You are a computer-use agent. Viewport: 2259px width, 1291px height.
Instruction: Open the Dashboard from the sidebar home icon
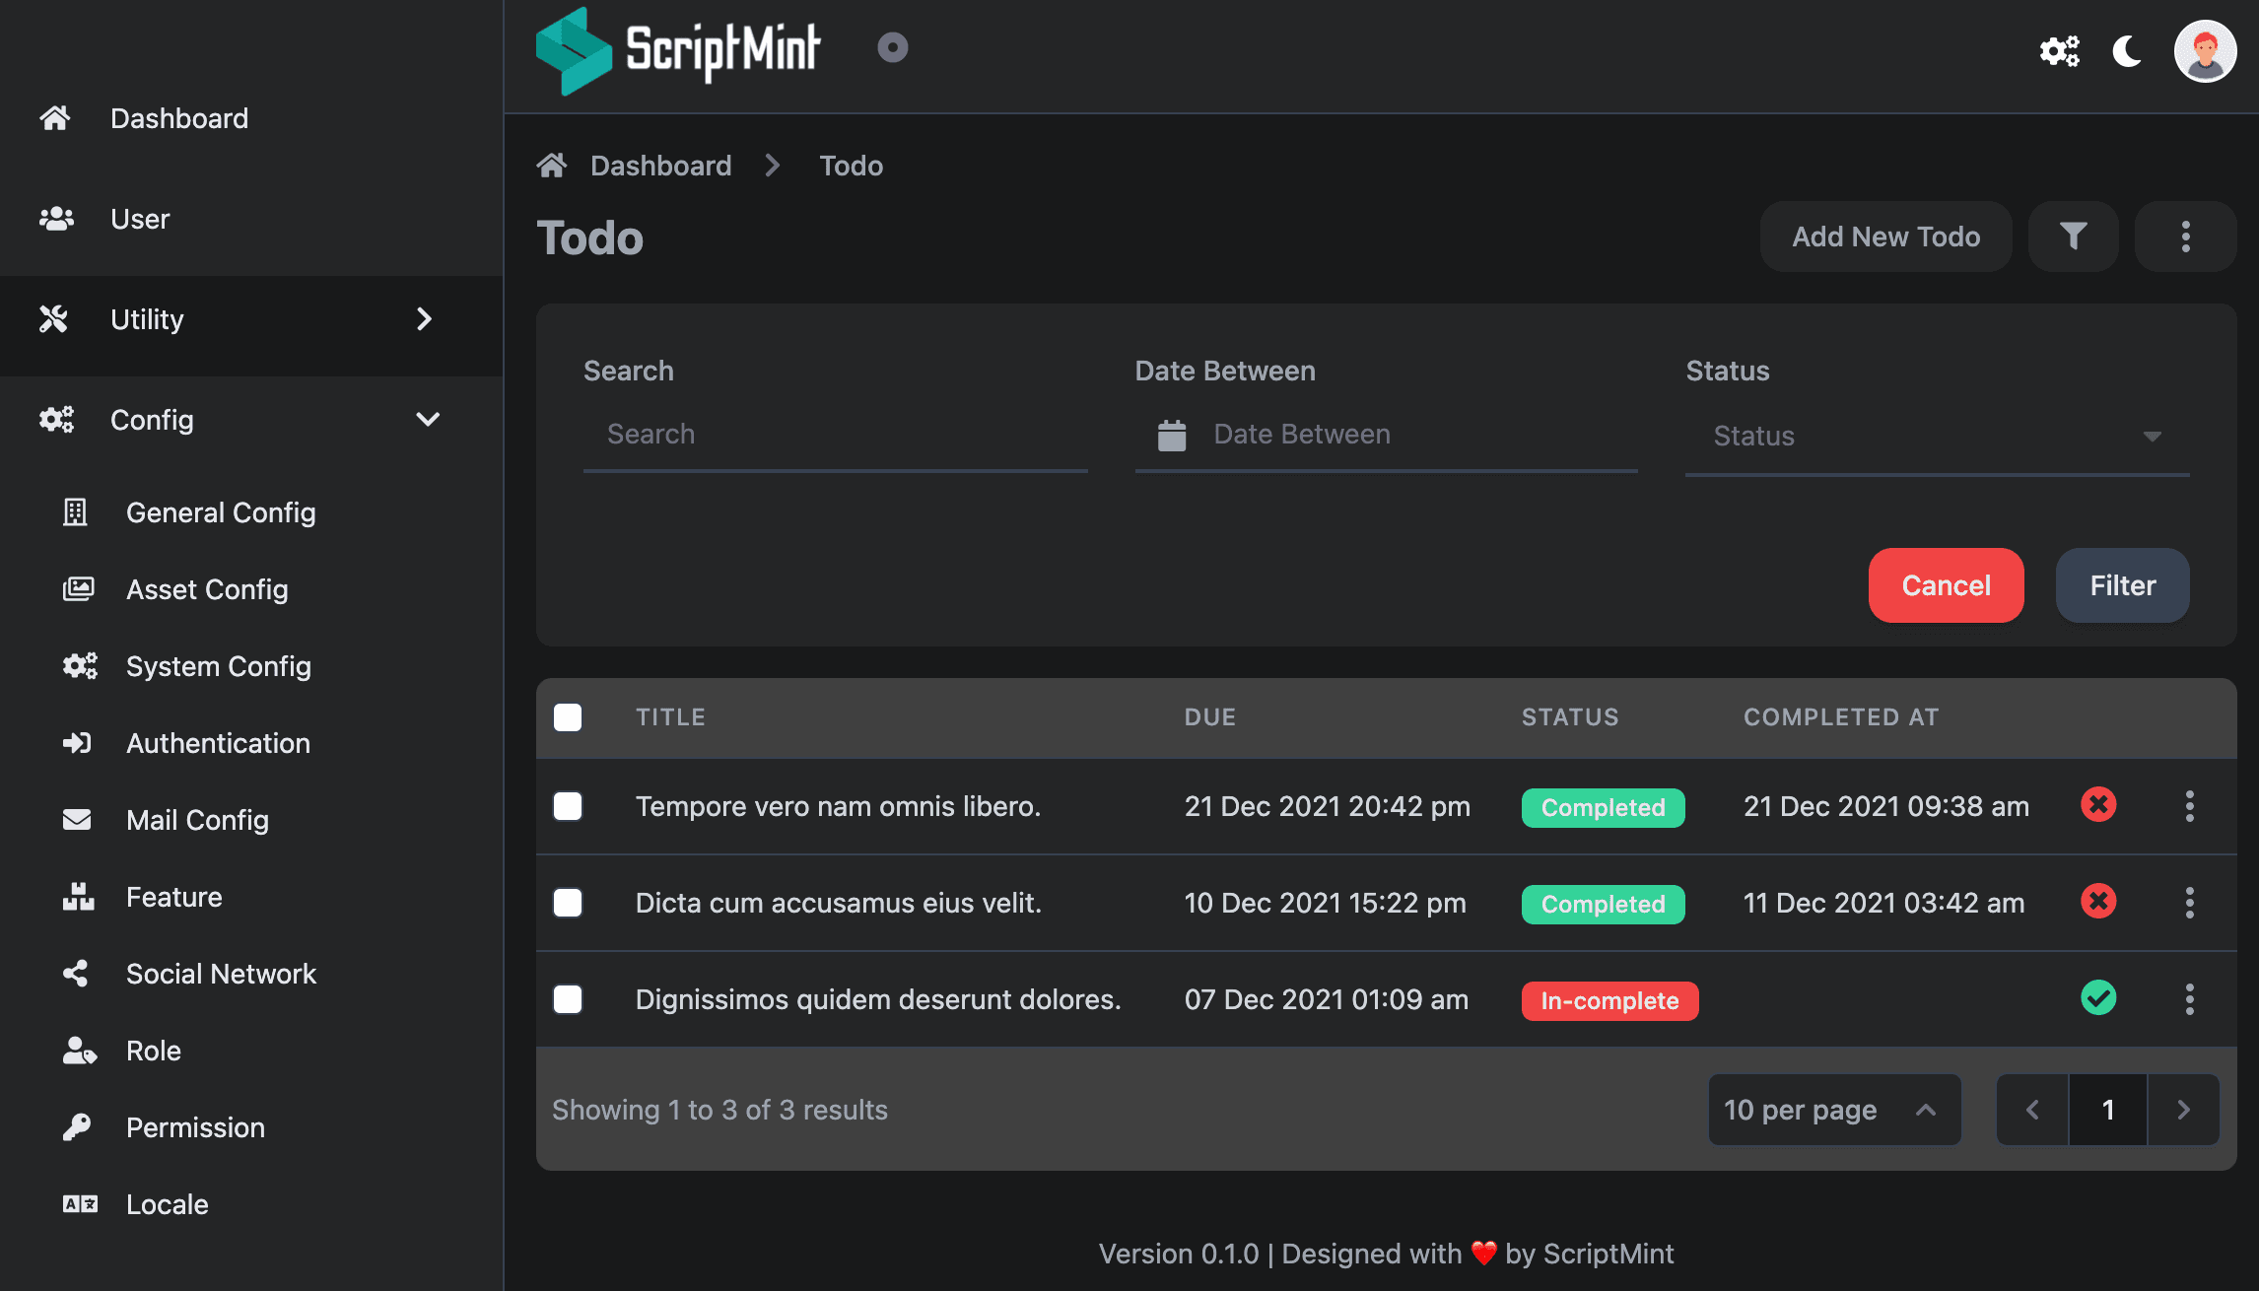54,118
